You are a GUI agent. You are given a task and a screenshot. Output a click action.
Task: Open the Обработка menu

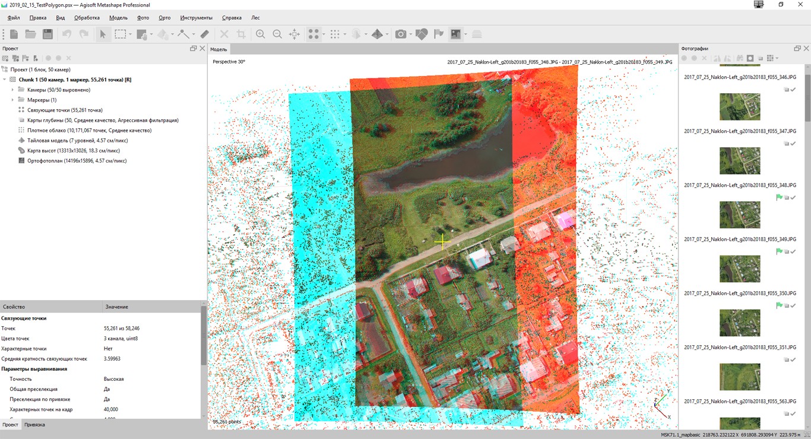tap(87, 18)
